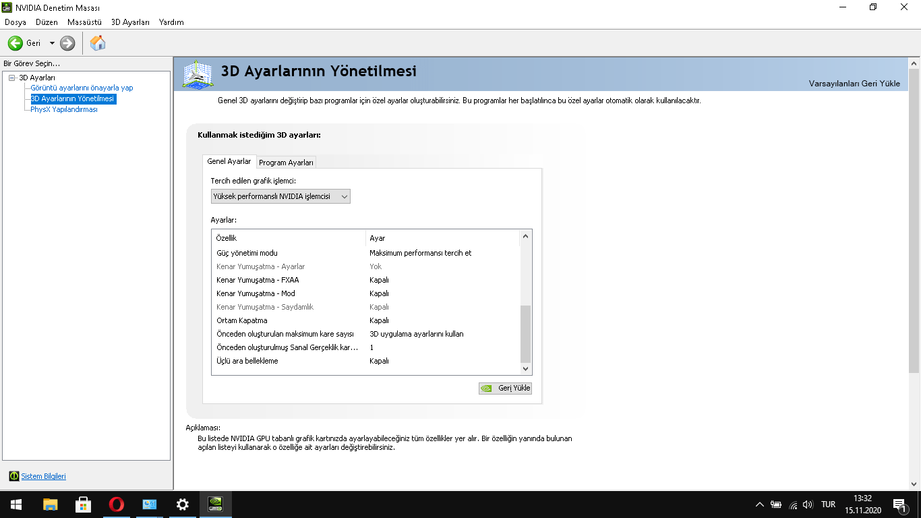Click the Kapalı value for Üçlü ara bellekleme

coord(379,361)
